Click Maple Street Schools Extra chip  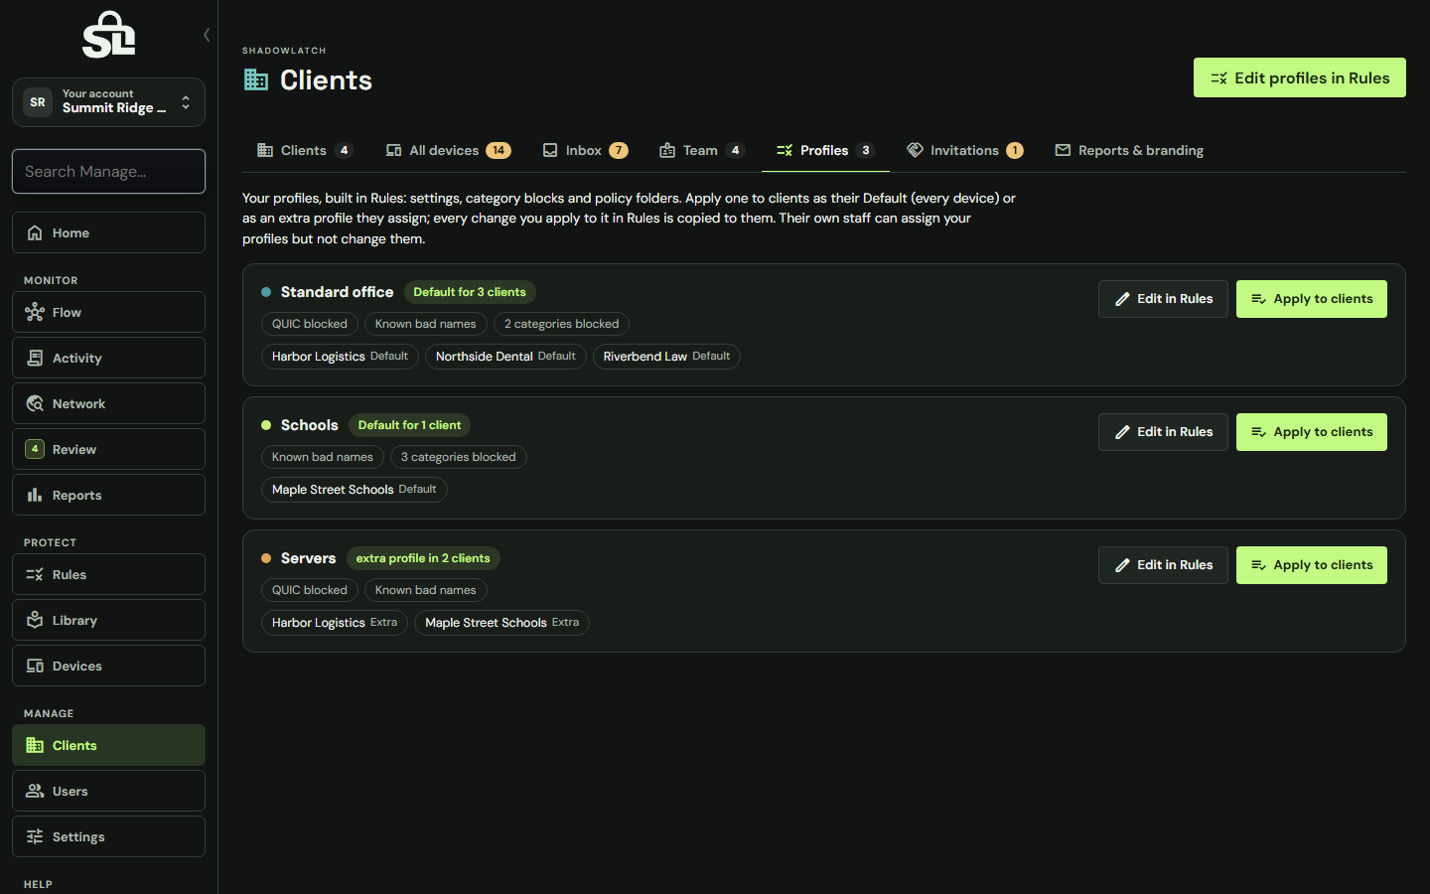point(501,623)
